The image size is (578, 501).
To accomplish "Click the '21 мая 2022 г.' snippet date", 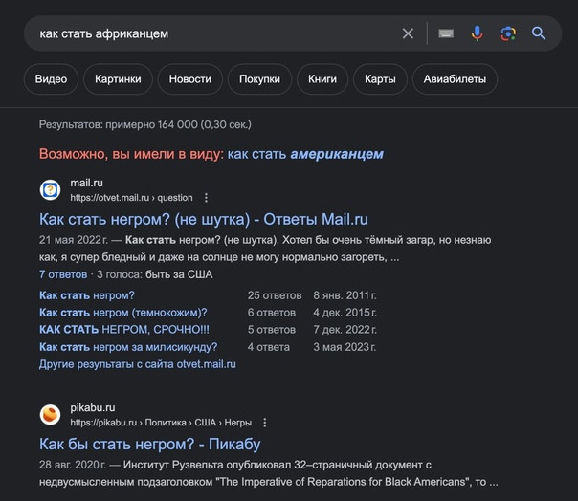I will tap(74, 240).
